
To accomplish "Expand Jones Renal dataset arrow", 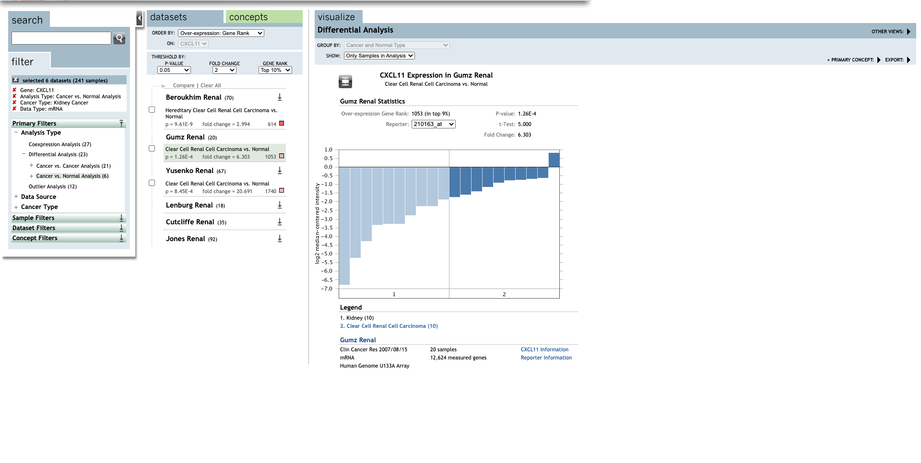I will click(280, 239).
